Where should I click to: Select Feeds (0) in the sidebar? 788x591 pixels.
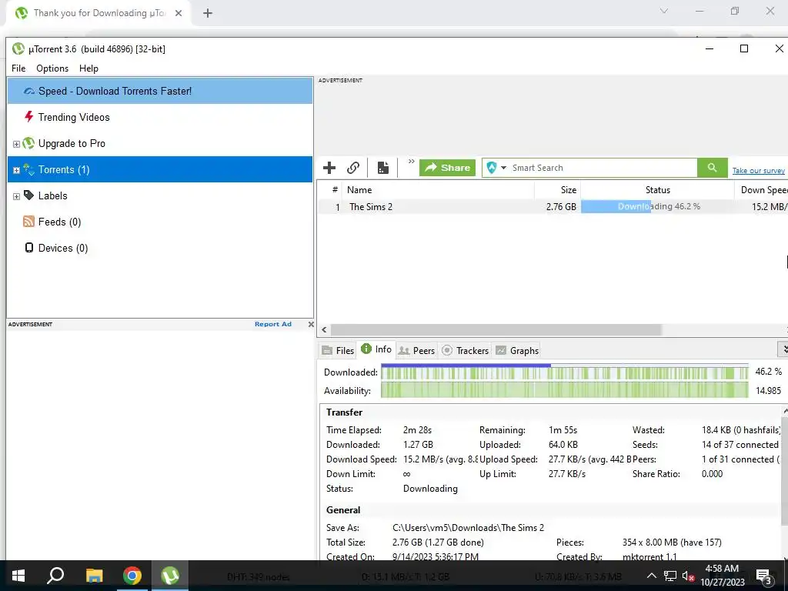tap(59, 222)
